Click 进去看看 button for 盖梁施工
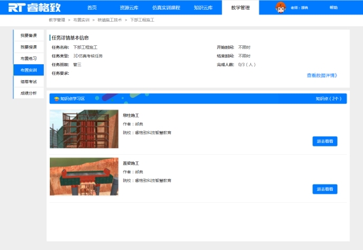Screen dimensions: 363x250 coord(325,189)
